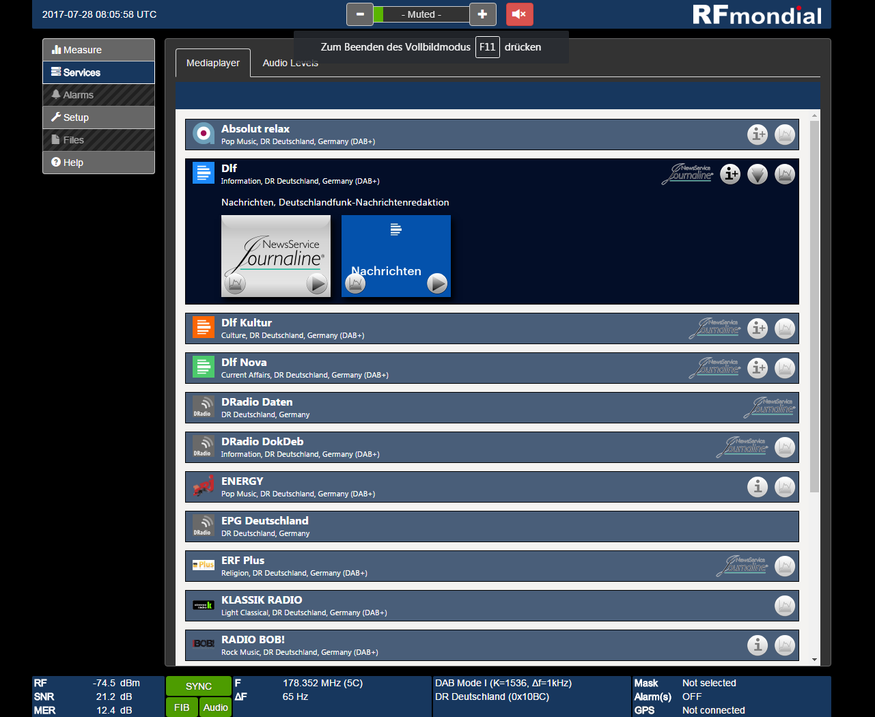
Task: Select the KLASSIK RADIO service title
Action: coord(262,600)
